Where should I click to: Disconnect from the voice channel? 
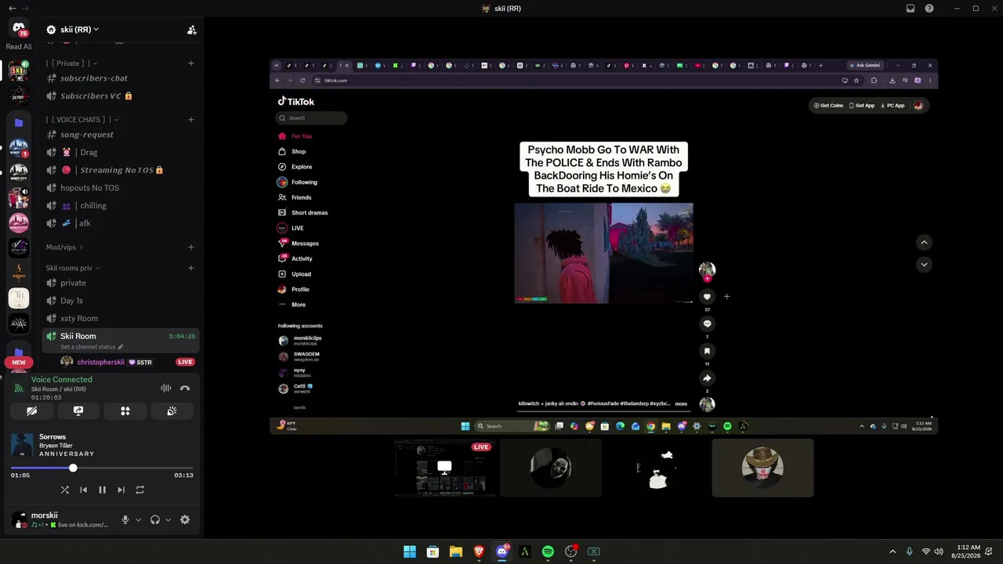point(185,388)
